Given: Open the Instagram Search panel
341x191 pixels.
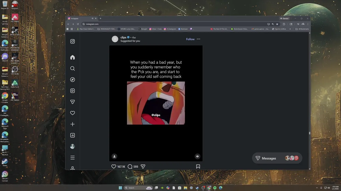Looking at the screenshot, I should (x=72, y=69).
